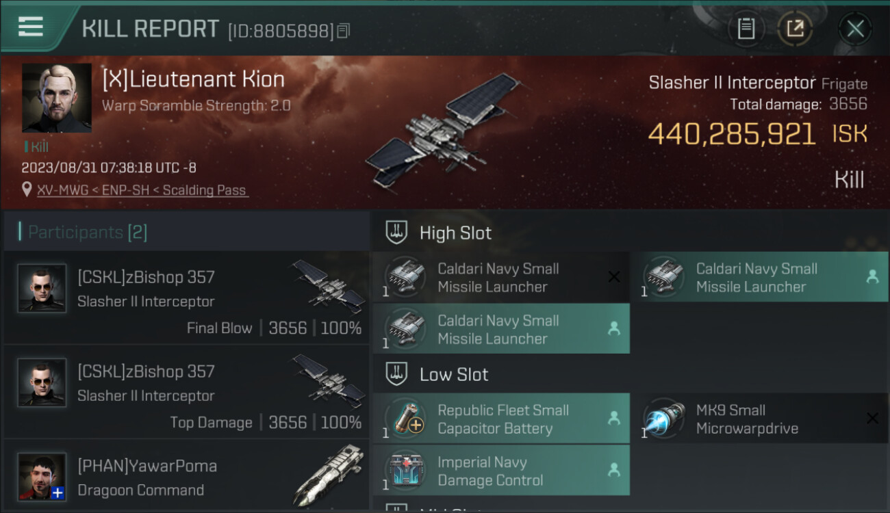Click the share kill report icon
The width and height of the screenshot is (890, 513).
point(795,29)
